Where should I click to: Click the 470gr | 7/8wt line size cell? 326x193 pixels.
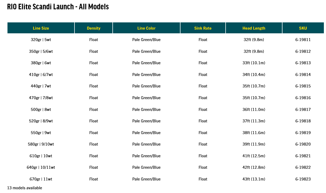[x=41, y=98]
